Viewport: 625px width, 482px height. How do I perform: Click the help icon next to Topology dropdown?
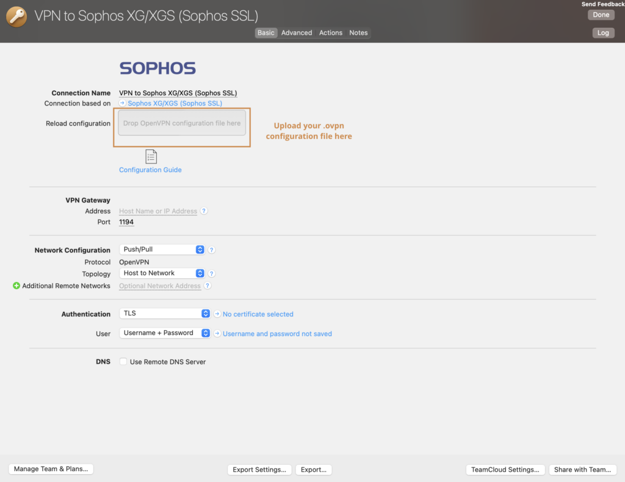[211, 273]
